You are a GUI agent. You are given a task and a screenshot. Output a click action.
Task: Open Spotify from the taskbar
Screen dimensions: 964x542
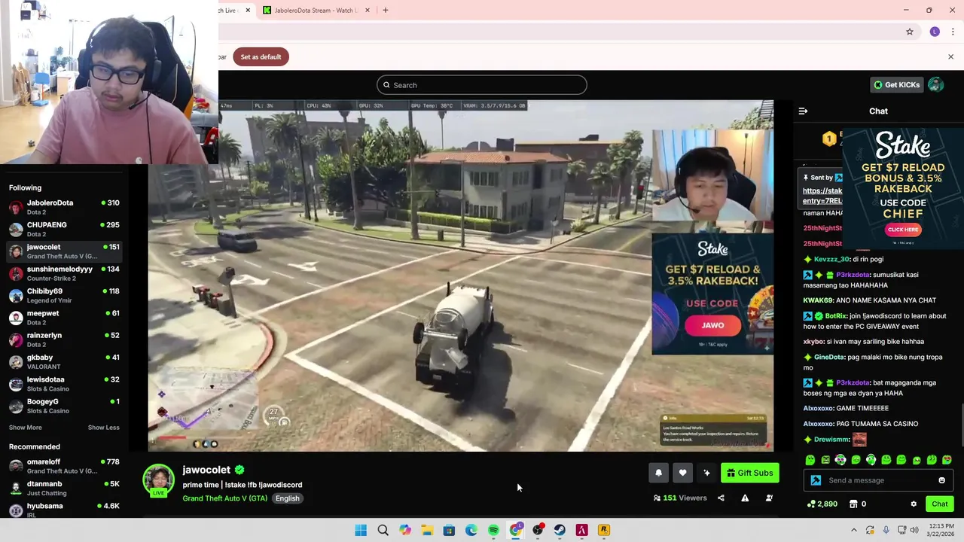coord(493,530)
